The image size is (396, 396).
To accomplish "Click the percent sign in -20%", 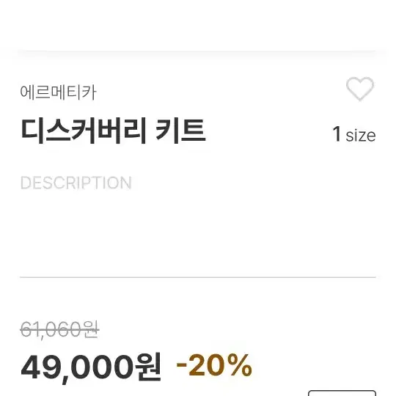I will pyautogui.click(x=239, y=365).
